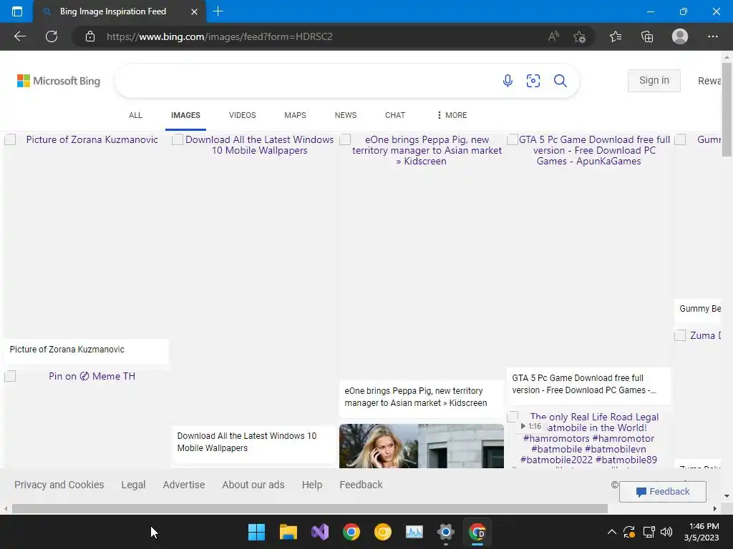Check box beside Windows 10 Mobile Wallpapers

[x=178, y=139]
